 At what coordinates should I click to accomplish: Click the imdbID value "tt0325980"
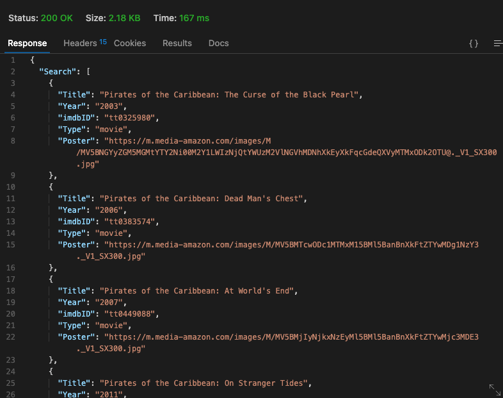(130, 118)
